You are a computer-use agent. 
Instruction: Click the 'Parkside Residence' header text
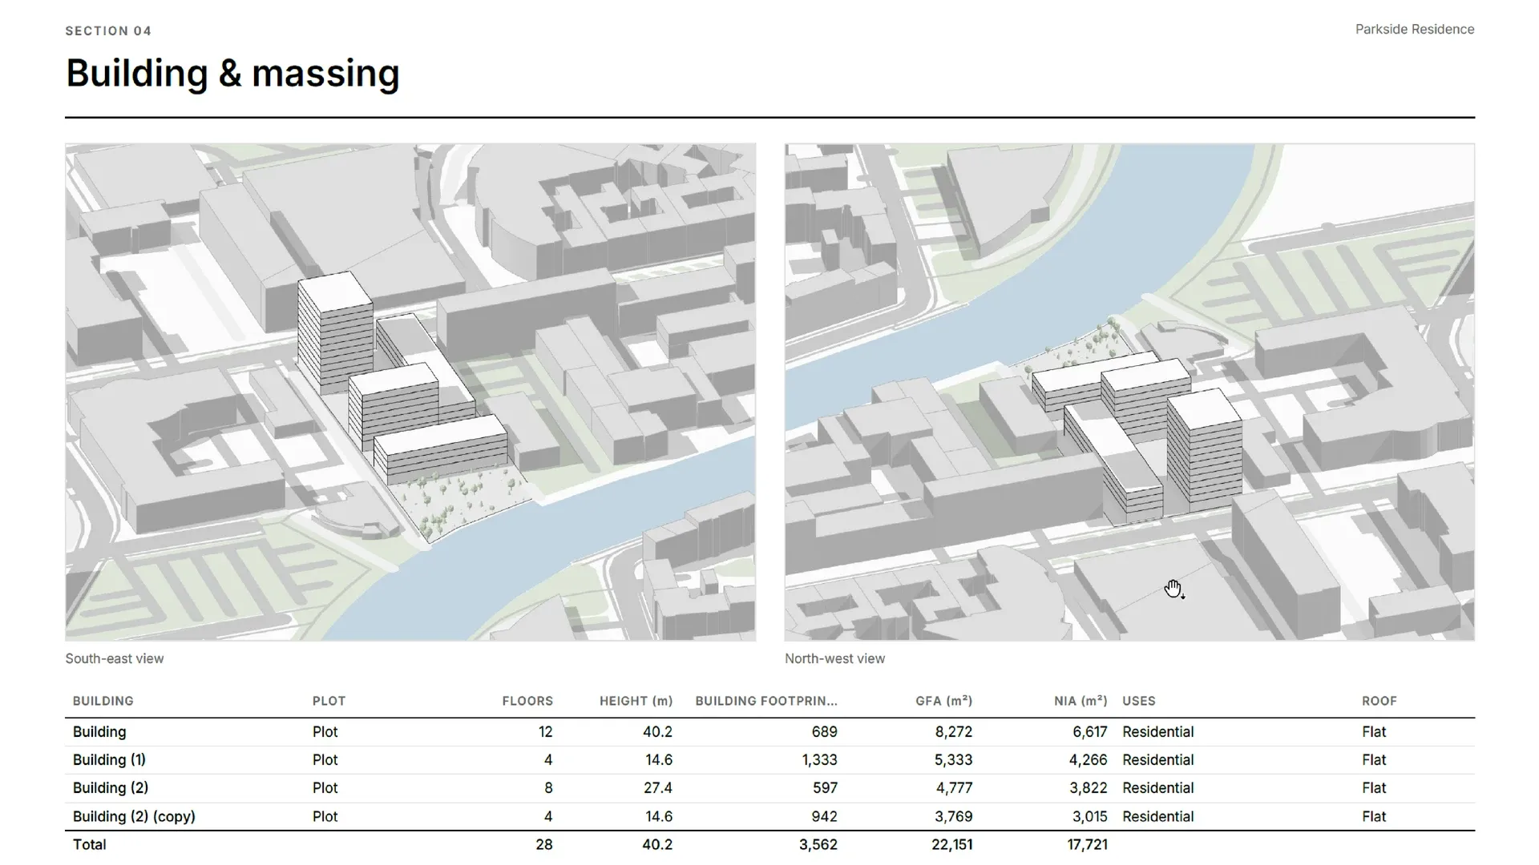[x=1415, y=30]
